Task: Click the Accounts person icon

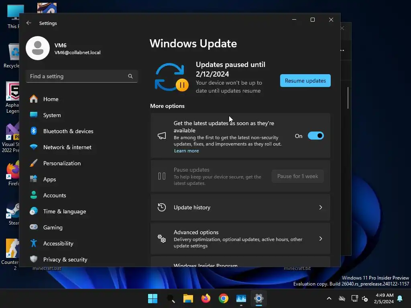Action: (x=34, y=195)
